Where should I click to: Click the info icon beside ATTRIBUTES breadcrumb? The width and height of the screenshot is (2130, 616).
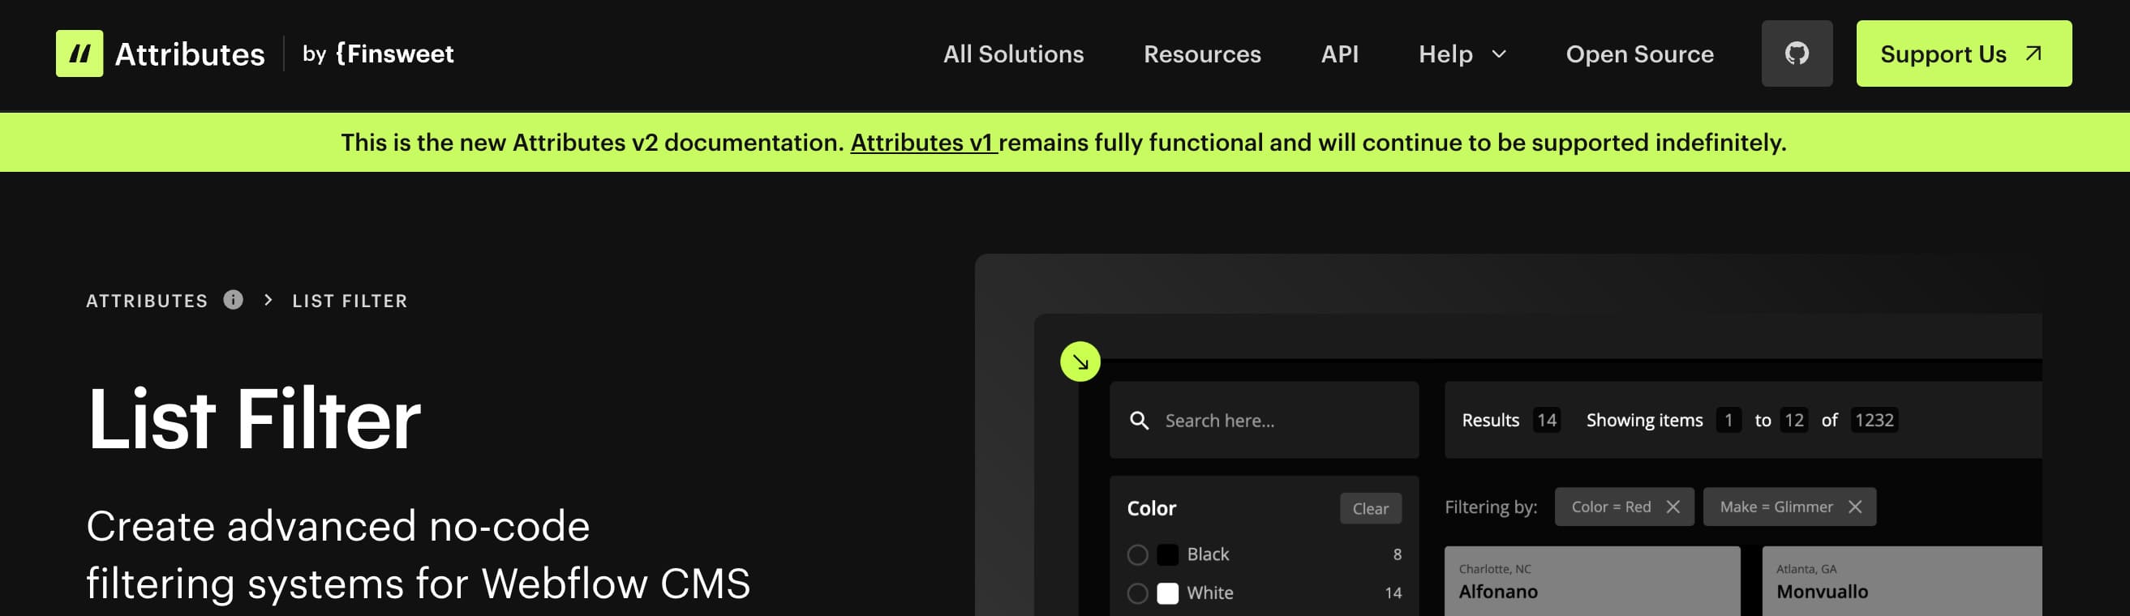(233, 300)
